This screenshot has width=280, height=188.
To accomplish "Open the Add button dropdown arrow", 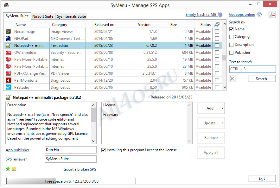I will tap(222, 108).
